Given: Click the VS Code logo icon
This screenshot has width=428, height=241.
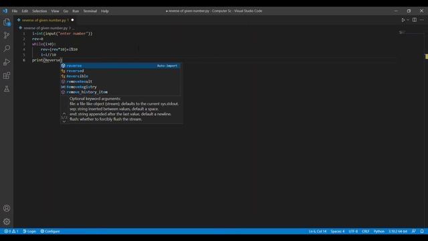Looking at the screenshot, I should (x=5, y=11).
